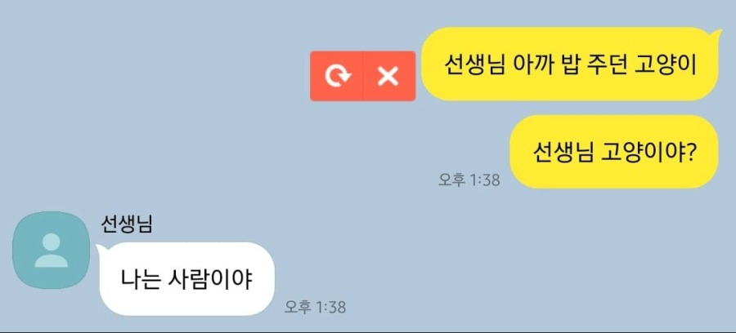This screenshot has height=333, width=736.
Task: Tap timestamp 오후 1:38 beside yellow bubble
Action: point(469,180)
